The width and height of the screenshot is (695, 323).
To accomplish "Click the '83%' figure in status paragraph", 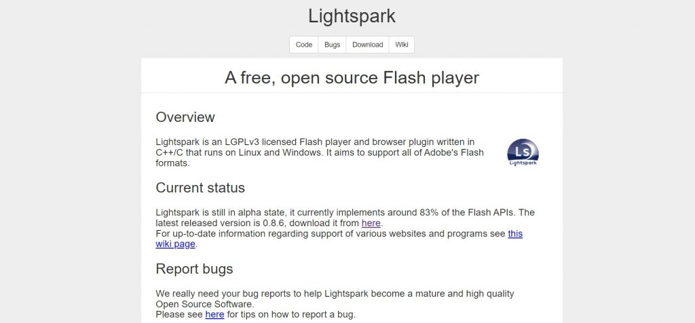I will [428, 213].
